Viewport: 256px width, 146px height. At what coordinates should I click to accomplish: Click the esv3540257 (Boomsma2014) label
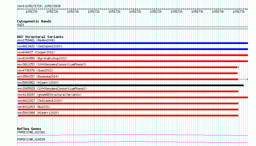[38, 76]
